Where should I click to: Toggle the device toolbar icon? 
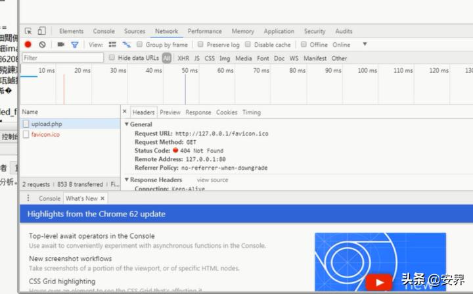pos(41,31)
